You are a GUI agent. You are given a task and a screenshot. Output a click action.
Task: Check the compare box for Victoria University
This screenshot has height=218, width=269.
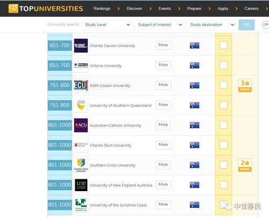pos(223,65)
